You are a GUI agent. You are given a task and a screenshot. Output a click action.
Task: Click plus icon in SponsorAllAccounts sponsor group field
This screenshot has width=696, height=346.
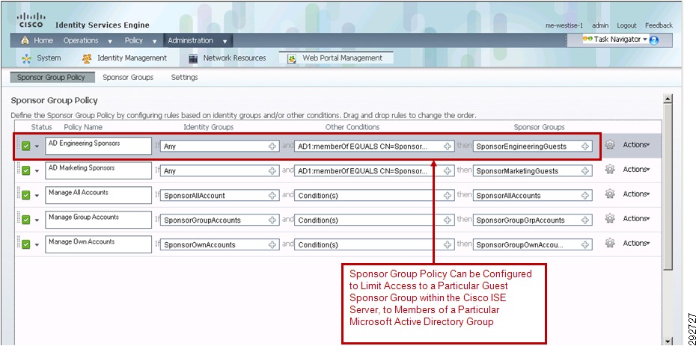click(585, 195)
